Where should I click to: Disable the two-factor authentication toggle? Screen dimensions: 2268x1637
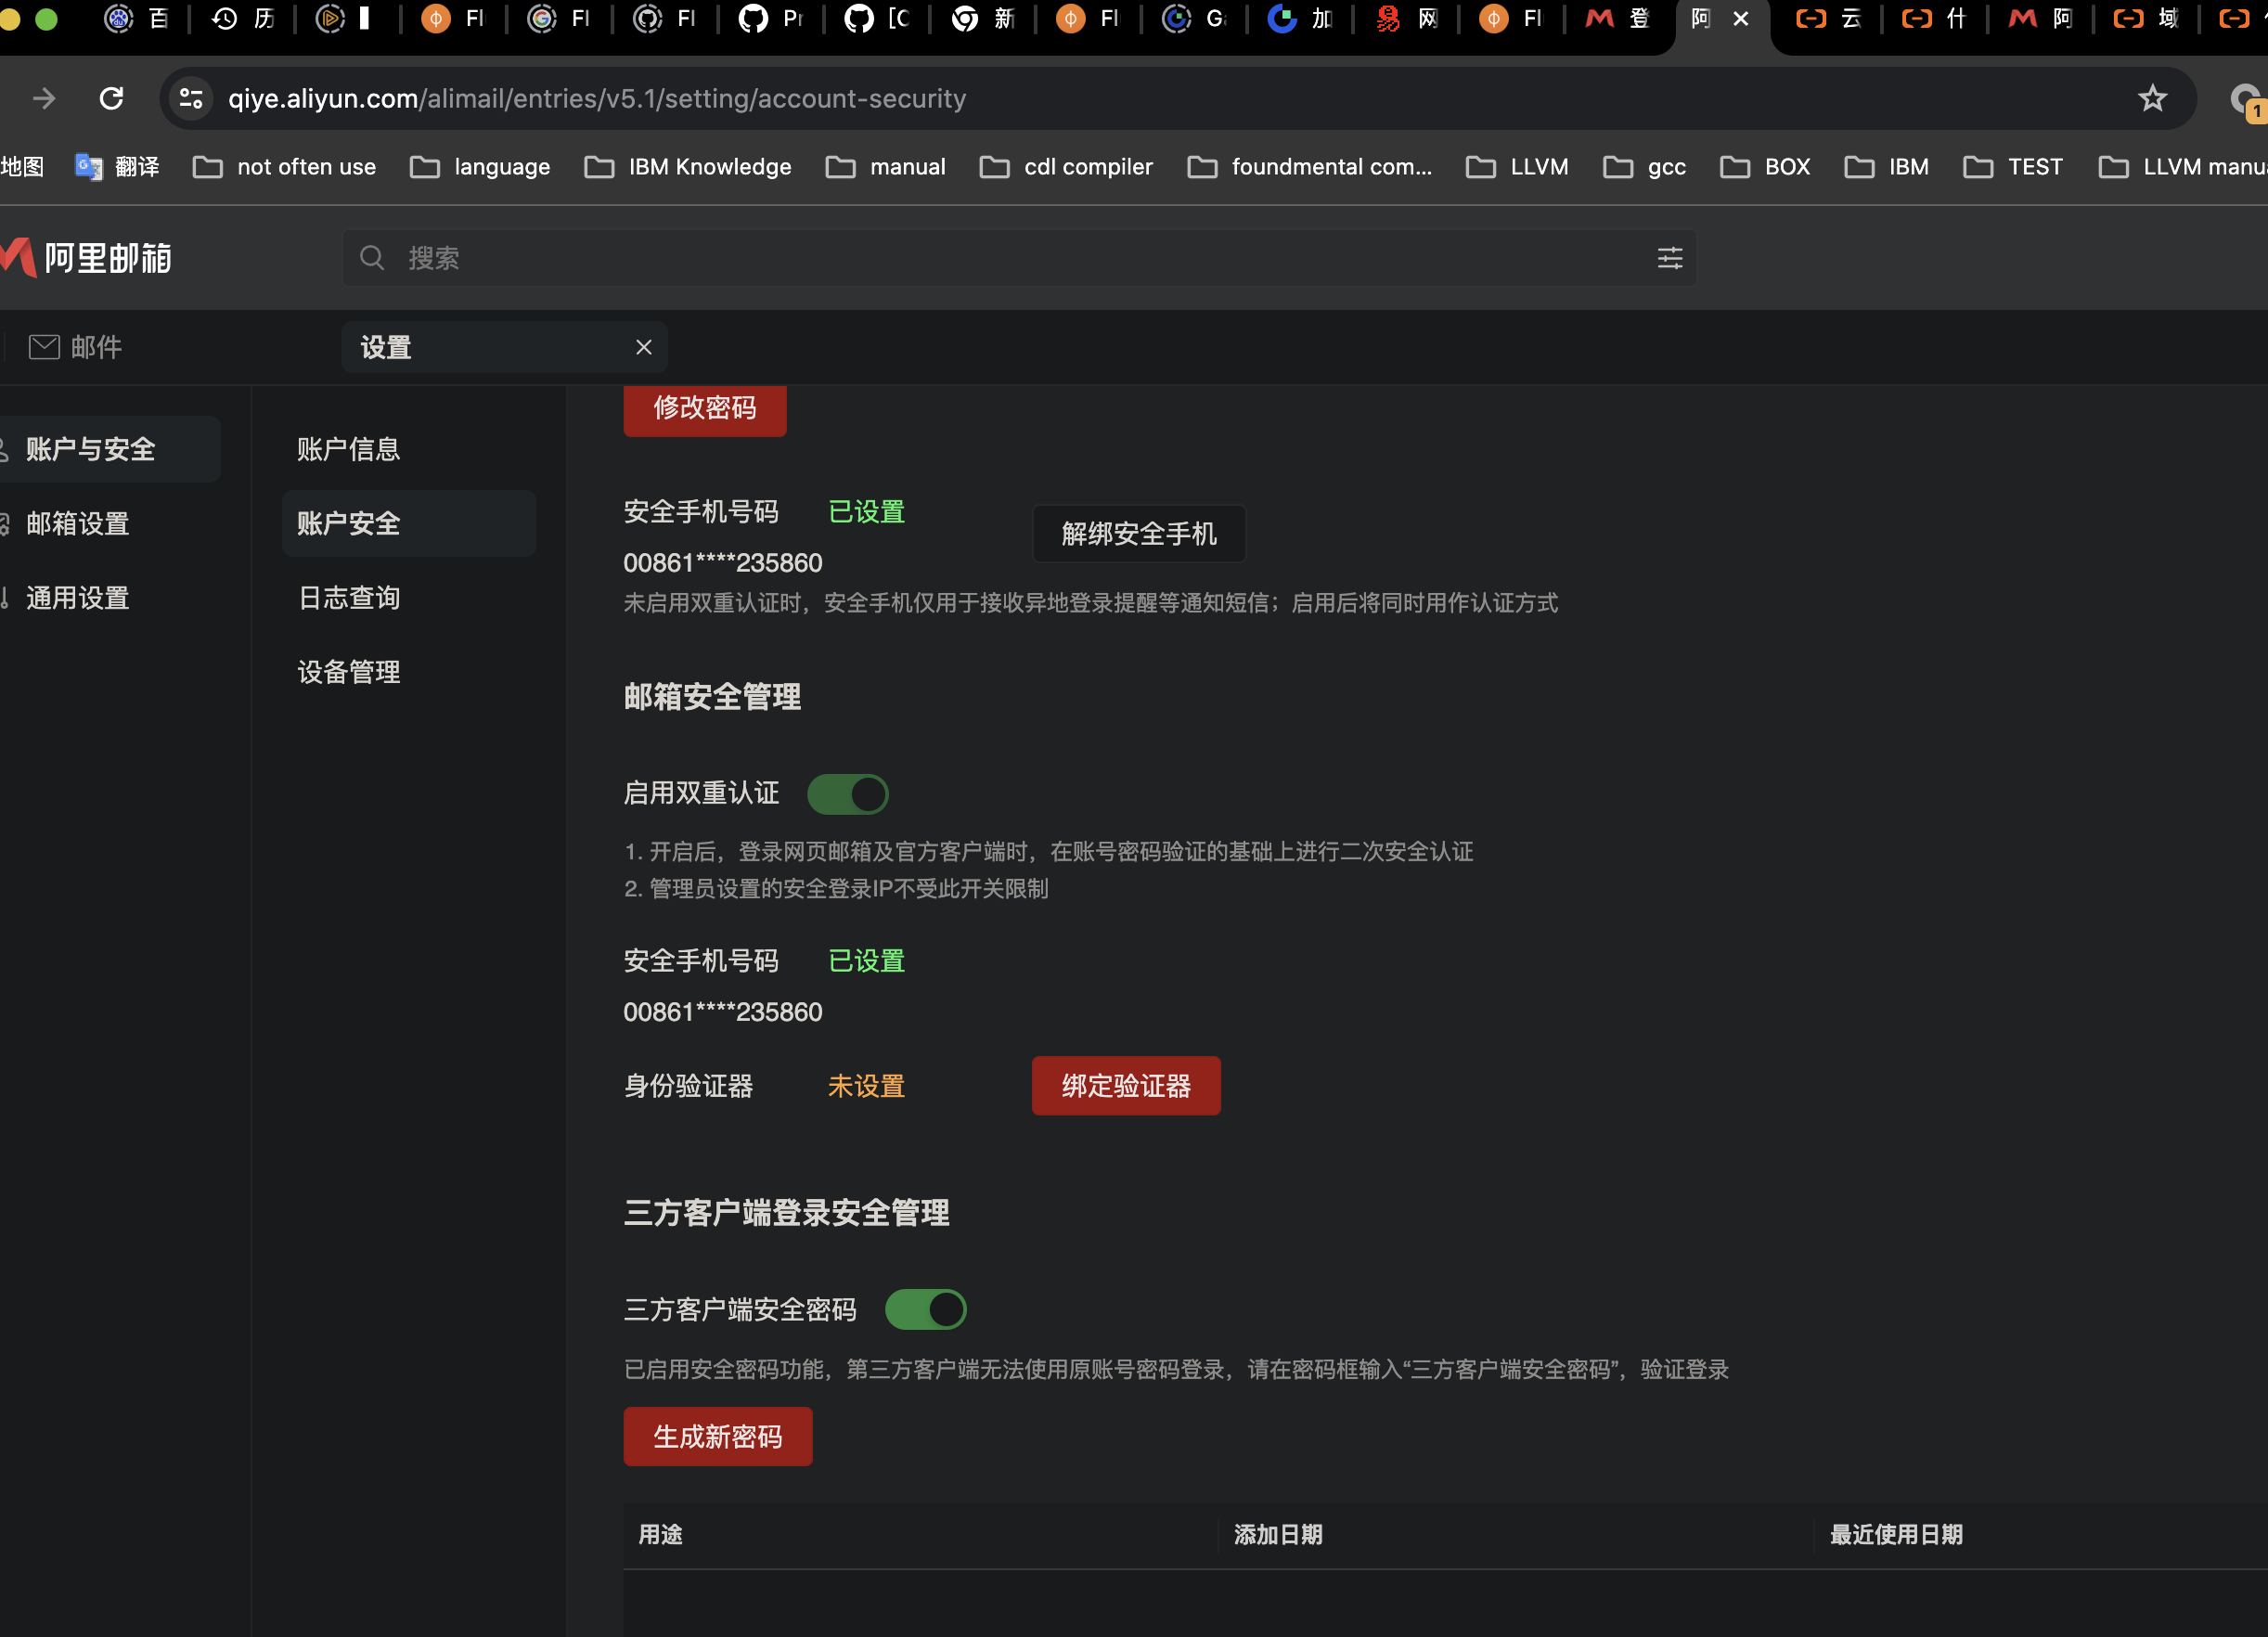847,794
